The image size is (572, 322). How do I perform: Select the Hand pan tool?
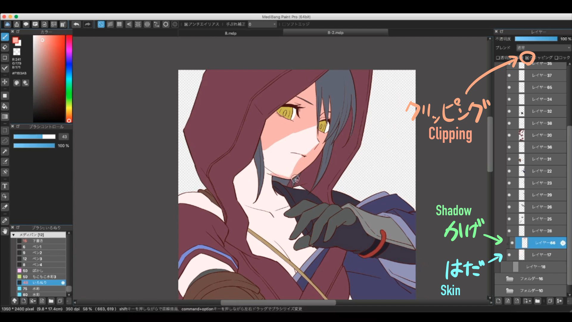point(5,231)
